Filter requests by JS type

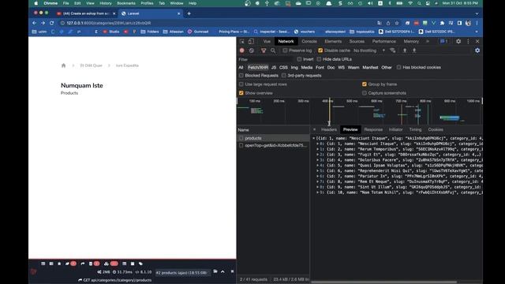click(x=274, y=67)
